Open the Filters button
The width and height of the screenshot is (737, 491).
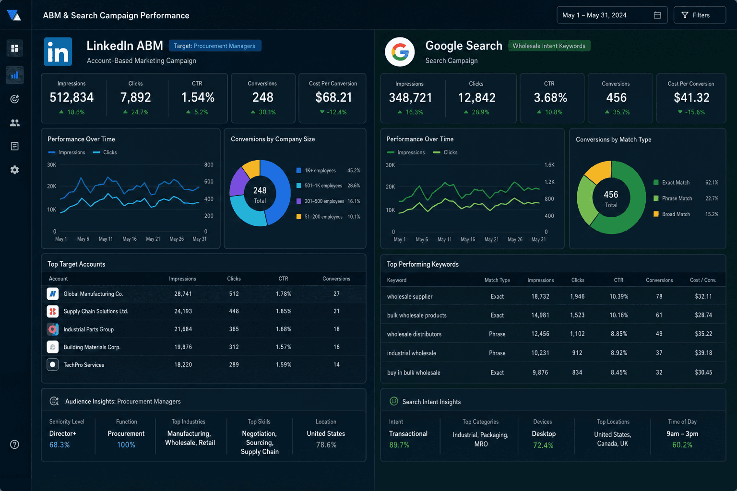(x=700, y=15)
